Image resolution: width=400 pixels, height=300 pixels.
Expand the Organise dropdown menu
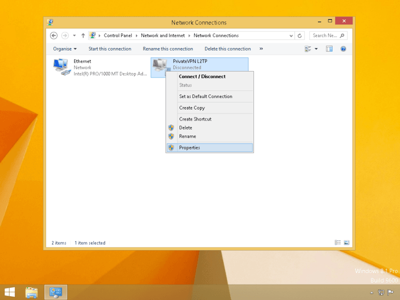point(65,49)
